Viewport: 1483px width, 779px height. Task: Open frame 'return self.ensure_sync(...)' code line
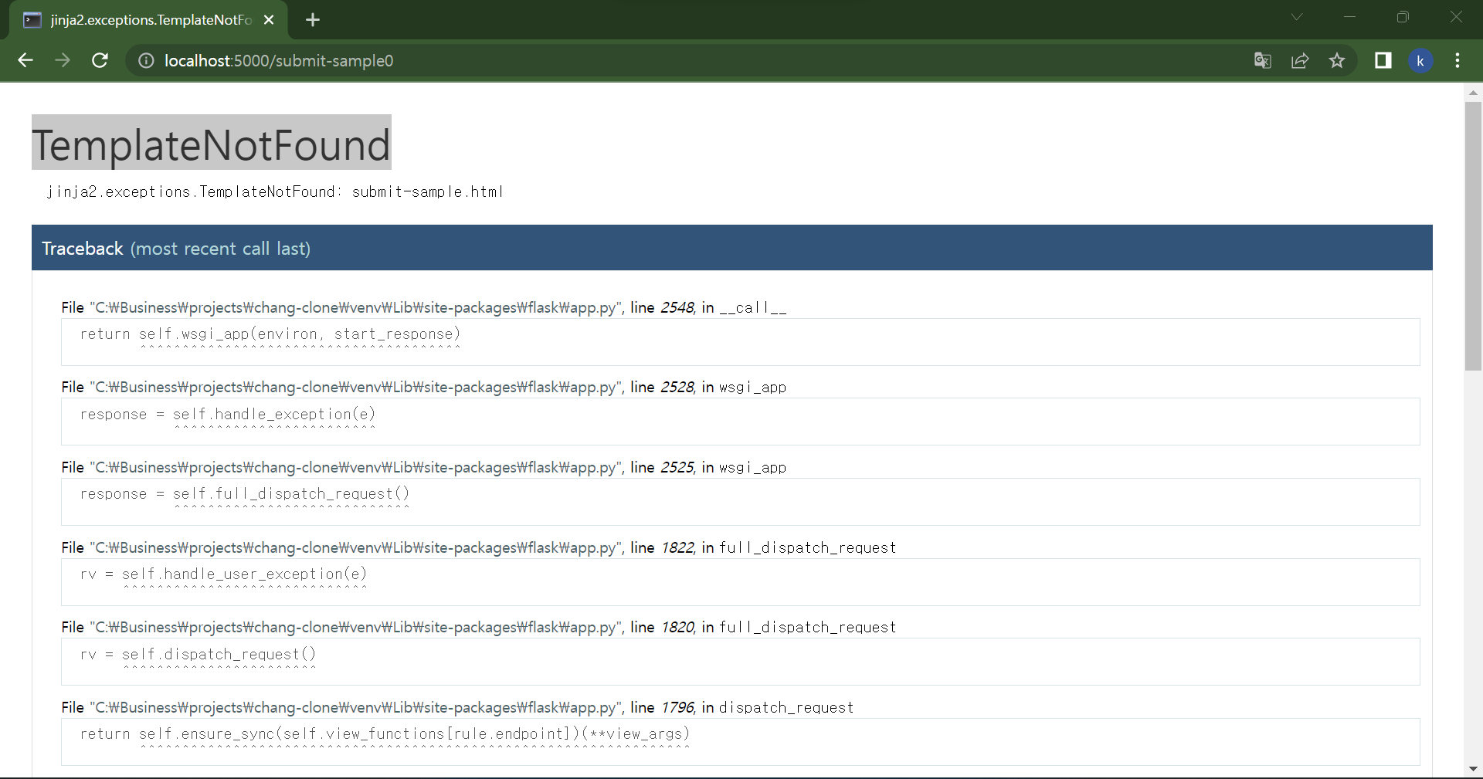point(740,742)
